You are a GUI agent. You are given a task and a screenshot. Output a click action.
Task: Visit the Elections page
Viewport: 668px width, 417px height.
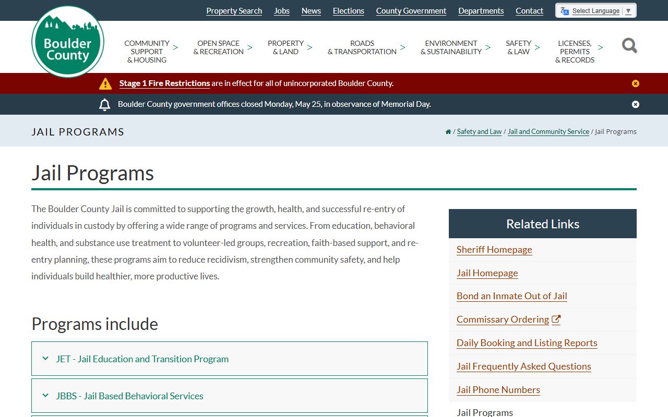click(349, 11)
